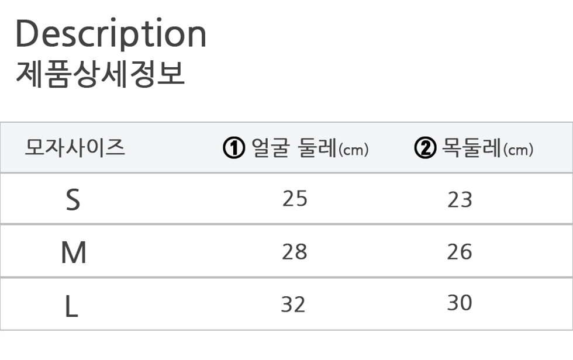Select the S size row label
The width and height of the screenshot is (573, 360).
click(x=73, y=199)
